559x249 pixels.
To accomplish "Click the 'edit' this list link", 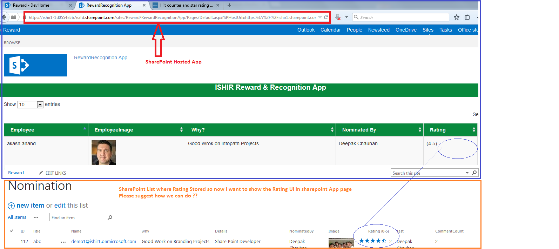I will 60,206.
